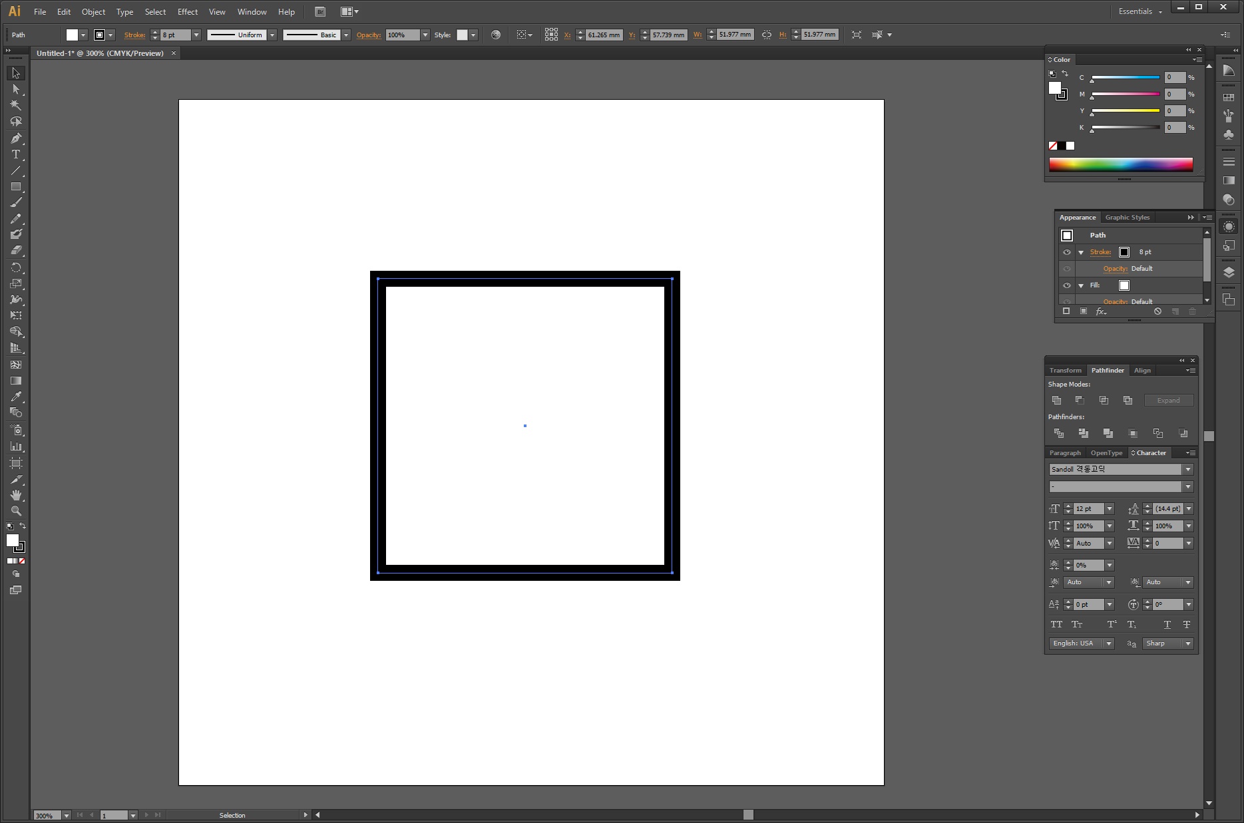Open the File menu
The height and width of the screenshot is (823, 1244).
tap(40, 12)
